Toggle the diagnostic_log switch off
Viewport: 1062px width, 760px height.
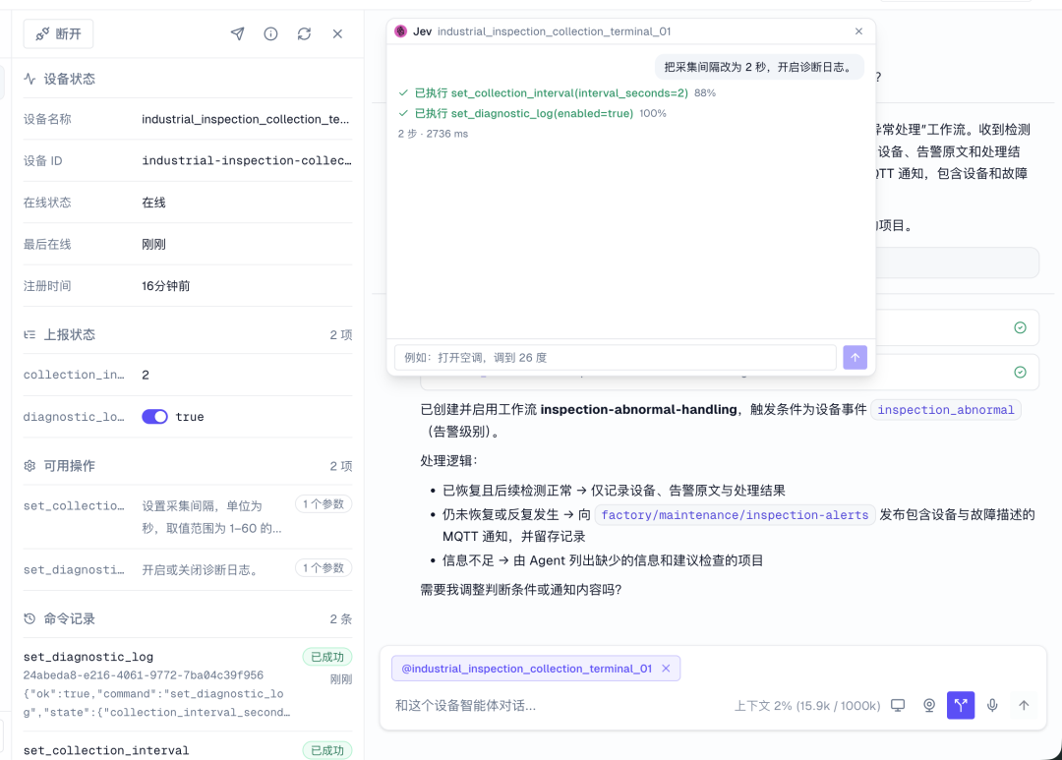pyautogui.click(x=155, y=417)
